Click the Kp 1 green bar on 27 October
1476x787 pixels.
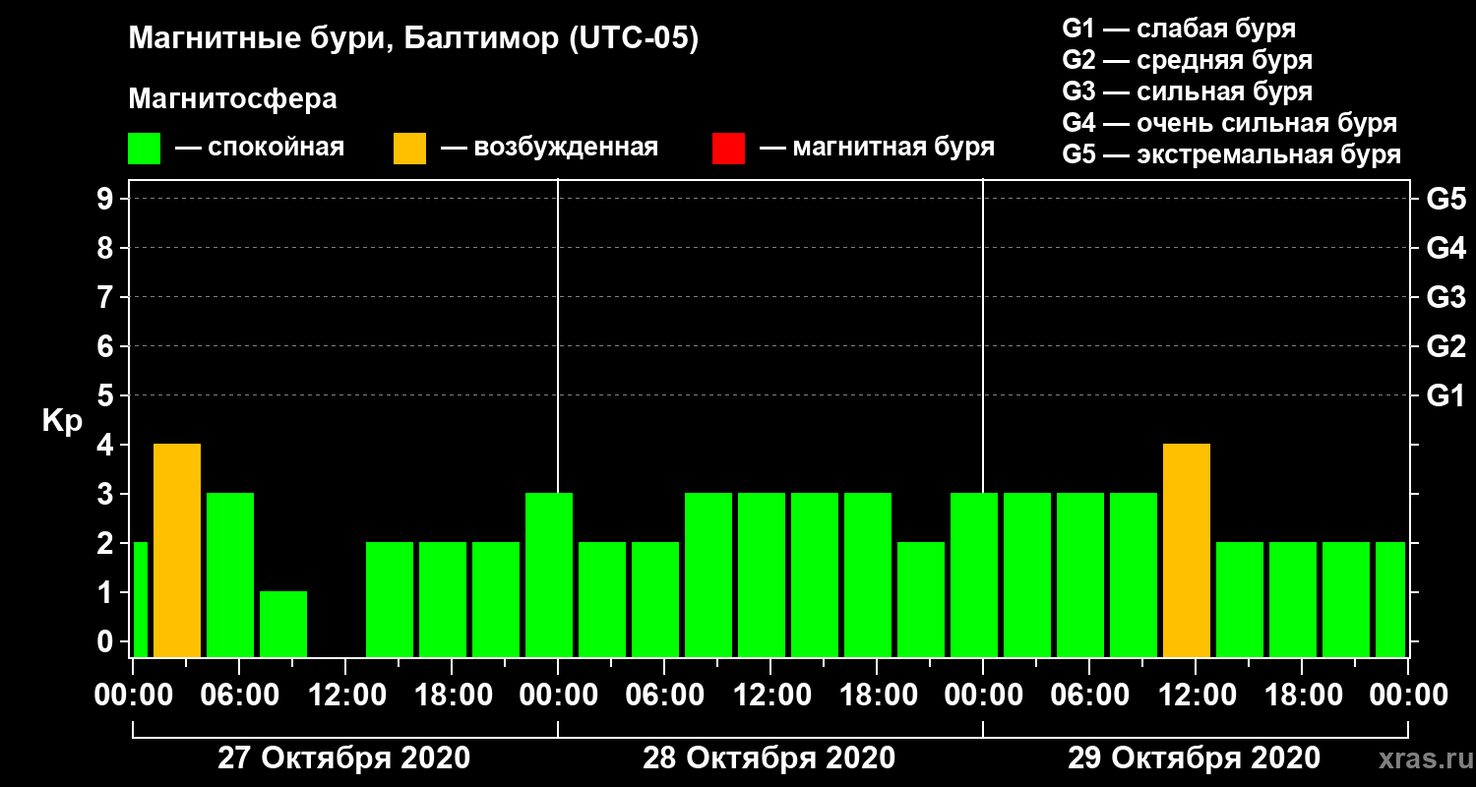point(283,624)
